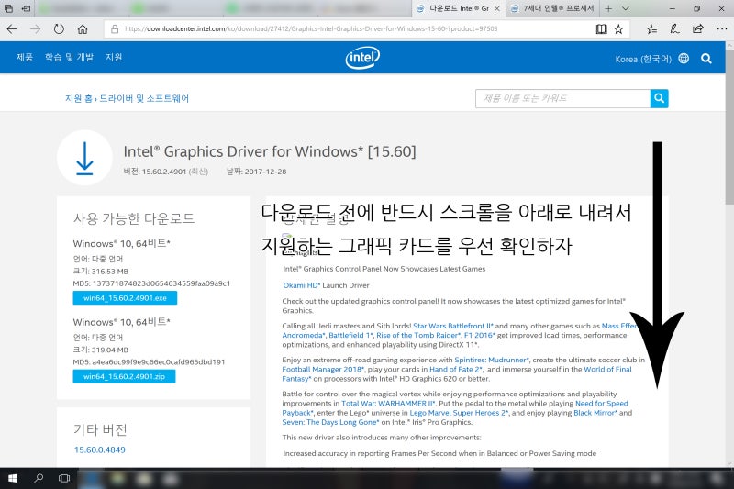Open the 학습 및 개발 menu

coord(70,58)
